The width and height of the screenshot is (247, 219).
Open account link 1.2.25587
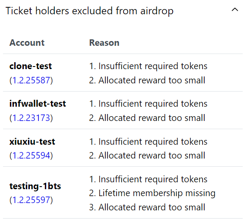pyautogui.click(x=31, y=80)
